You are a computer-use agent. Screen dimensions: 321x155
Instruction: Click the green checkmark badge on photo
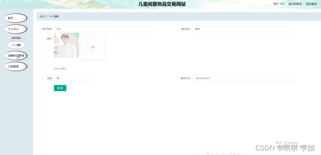tap(77, 35)
